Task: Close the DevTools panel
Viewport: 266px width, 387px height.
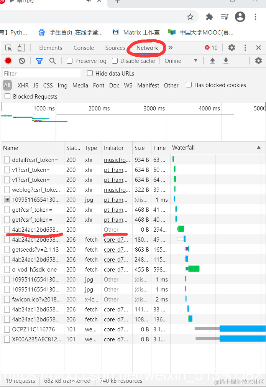Action: (258, 48)
